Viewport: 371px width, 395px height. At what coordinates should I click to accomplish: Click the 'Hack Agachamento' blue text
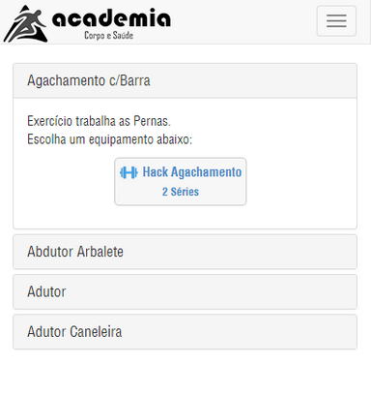coord(192,172)
